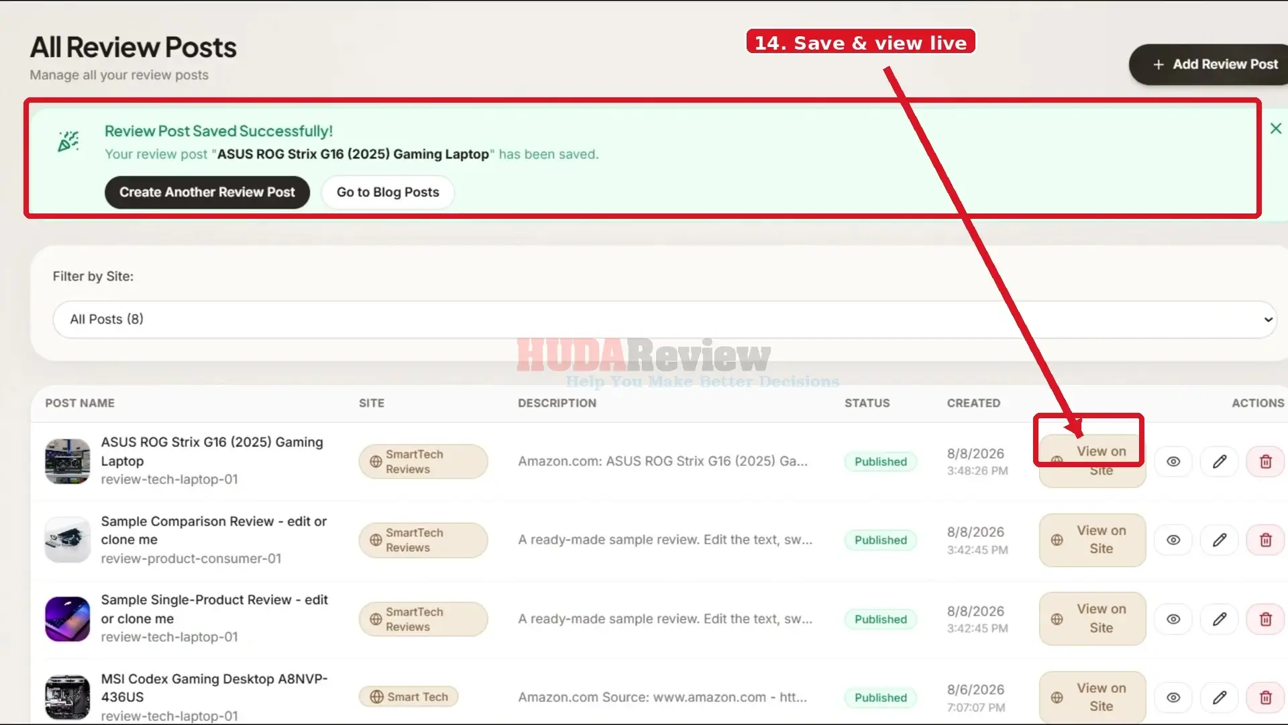Click the "Filter by Site:" label
Image resolution: width=1288 pixels, height=725 pixels.
pyautogui.click(x=93, y=277)
